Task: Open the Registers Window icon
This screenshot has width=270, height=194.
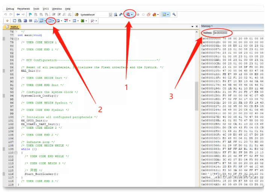Action: click(x=30, y=21)
